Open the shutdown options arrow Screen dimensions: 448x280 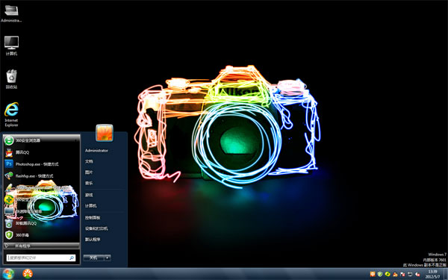click(x=108, y=258)
